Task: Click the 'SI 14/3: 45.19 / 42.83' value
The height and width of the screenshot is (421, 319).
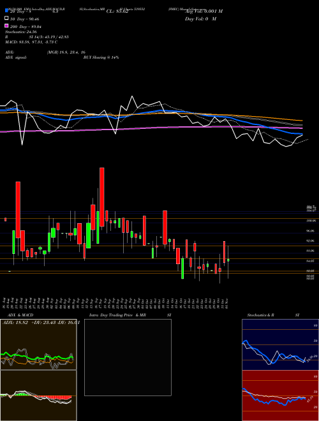Action: [48, 37]
